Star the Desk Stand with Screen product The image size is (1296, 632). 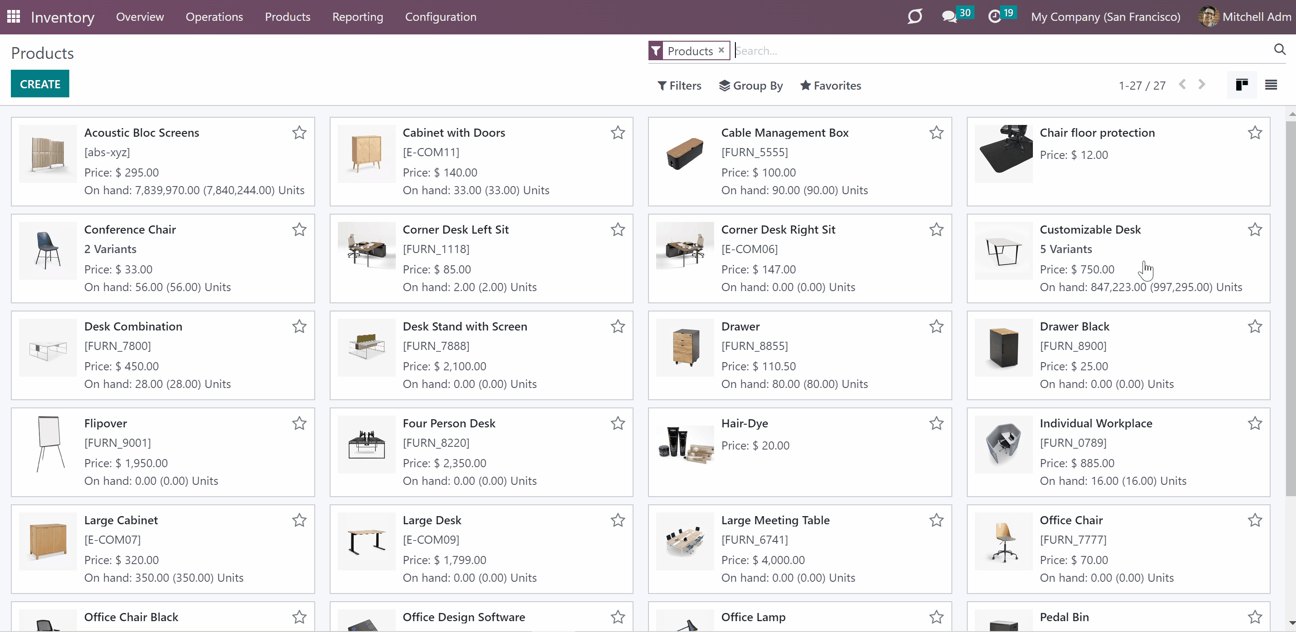pos(618,326)
